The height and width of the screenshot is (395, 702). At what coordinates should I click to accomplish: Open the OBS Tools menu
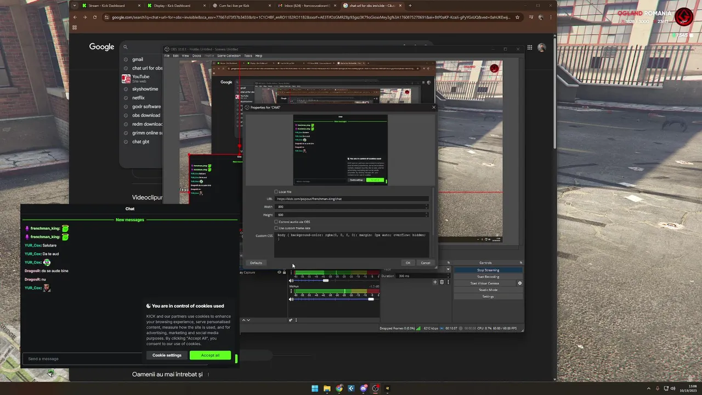(x=248, y=55)
